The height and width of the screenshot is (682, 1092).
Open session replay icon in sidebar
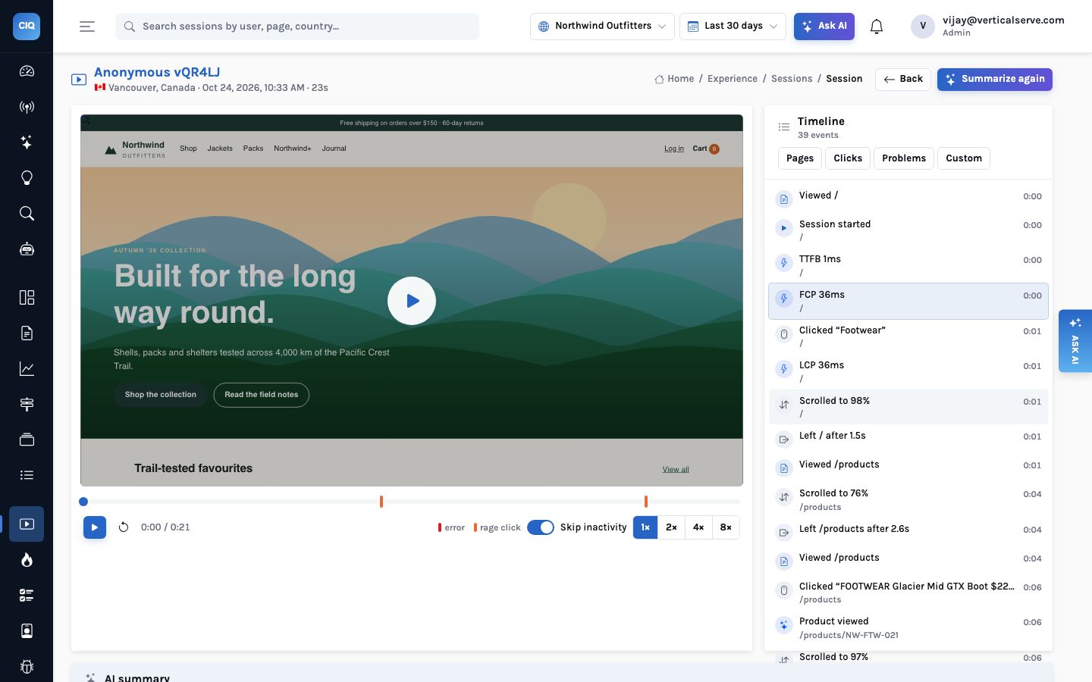point(27,524)
